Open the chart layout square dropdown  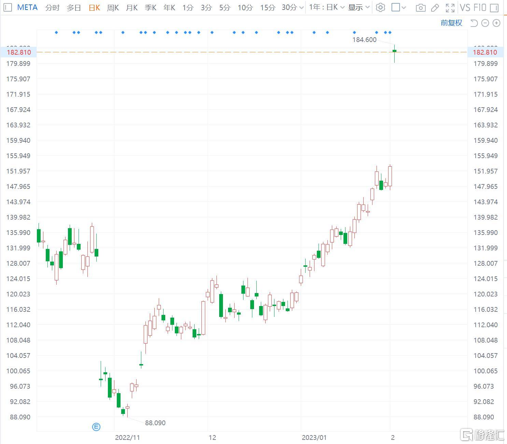(x=398, y=7)
